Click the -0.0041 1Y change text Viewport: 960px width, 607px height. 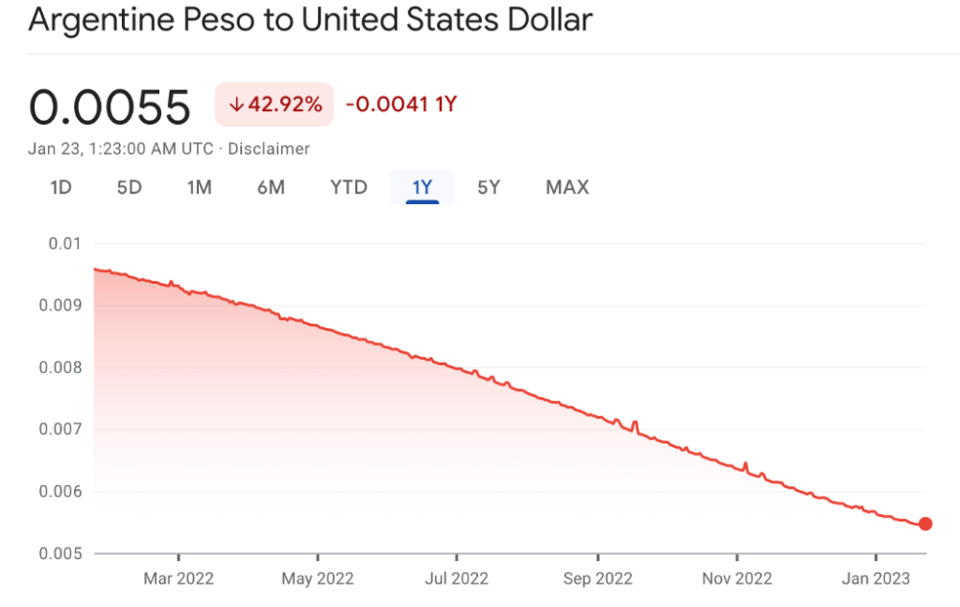tap(401, 105)
